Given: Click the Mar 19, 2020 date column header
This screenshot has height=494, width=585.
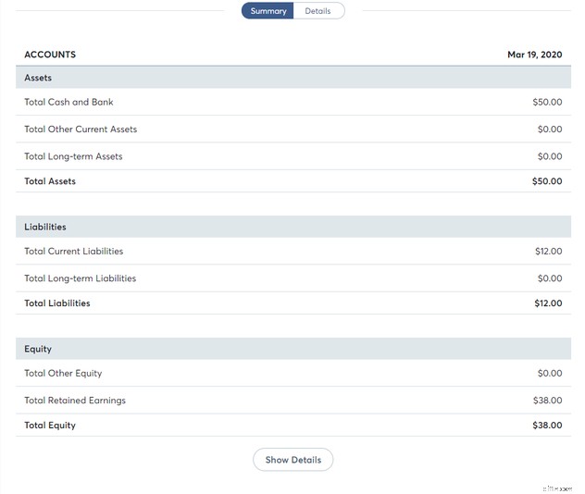Looking at the screenshot, I should [534, 55].
